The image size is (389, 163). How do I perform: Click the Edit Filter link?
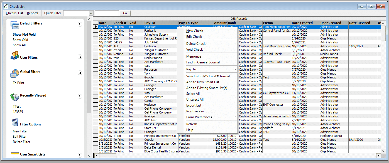point(19,137)
